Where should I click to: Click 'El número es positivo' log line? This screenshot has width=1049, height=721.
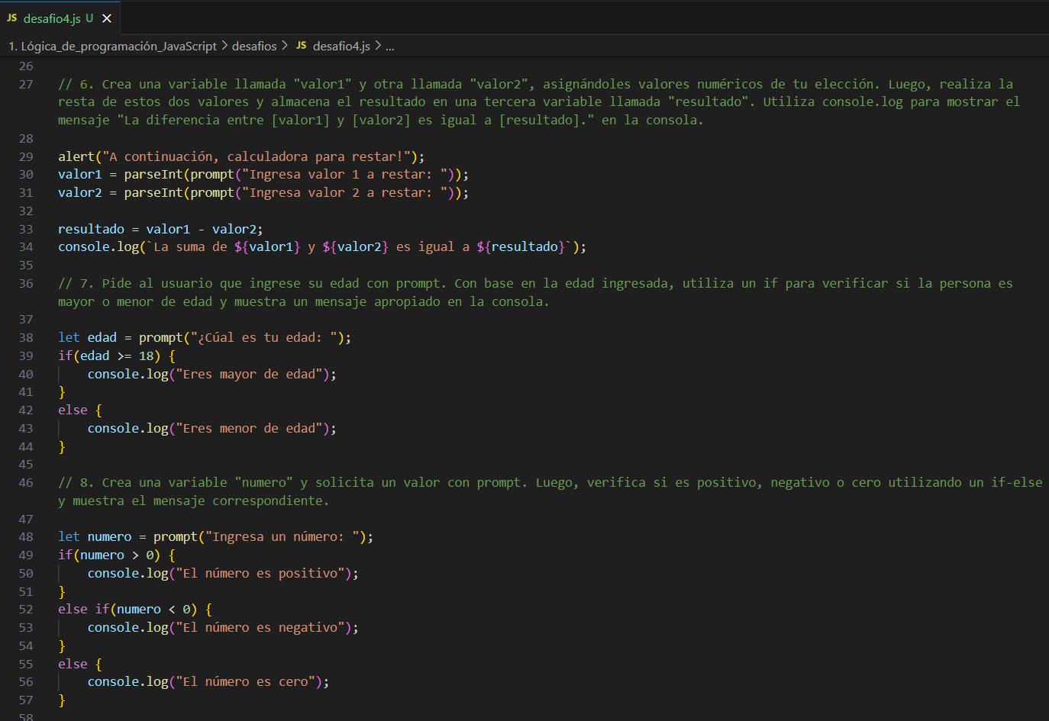[223, 573]
